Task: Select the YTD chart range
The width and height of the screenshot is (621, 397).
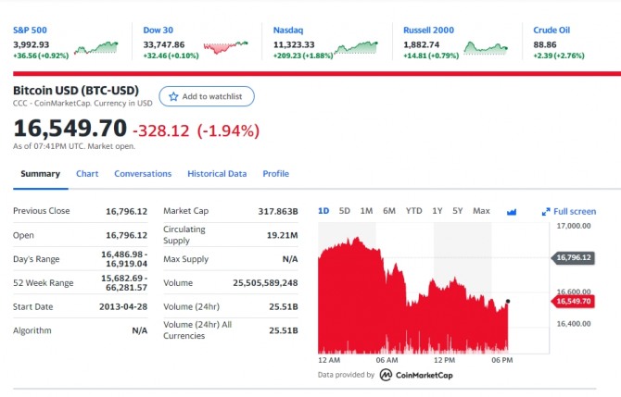Action: click(414, 211)
